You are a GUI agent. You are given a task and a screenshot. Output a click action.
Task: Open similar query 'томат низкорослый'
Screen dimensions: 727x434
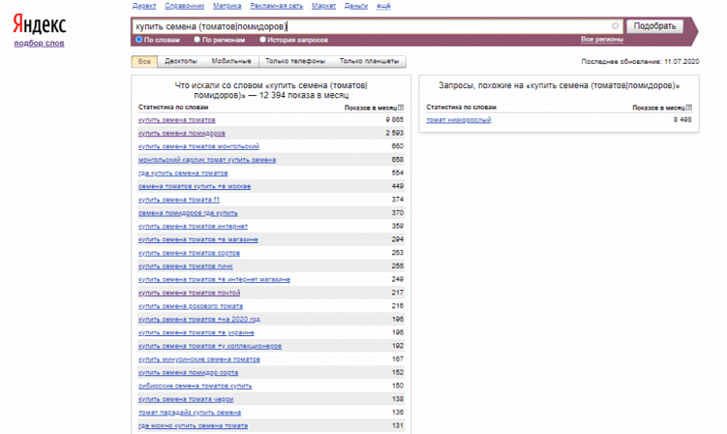459,120
